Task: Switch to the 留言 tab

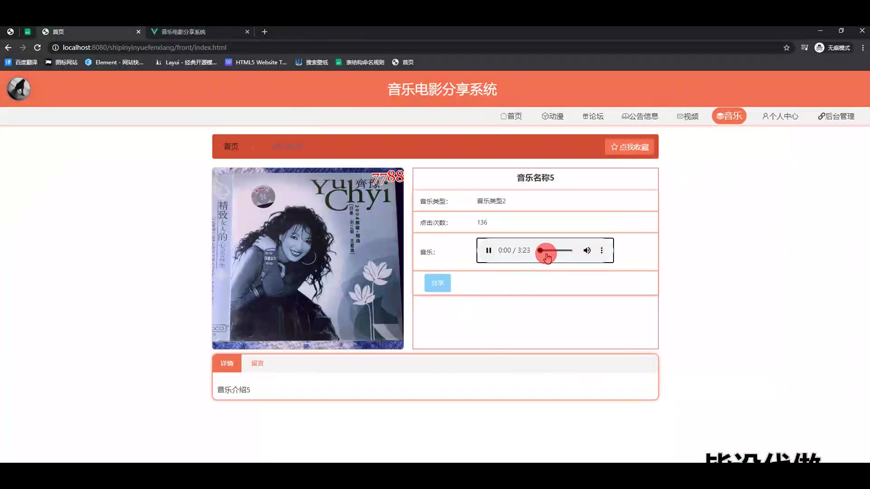Action: pos(257,363)
